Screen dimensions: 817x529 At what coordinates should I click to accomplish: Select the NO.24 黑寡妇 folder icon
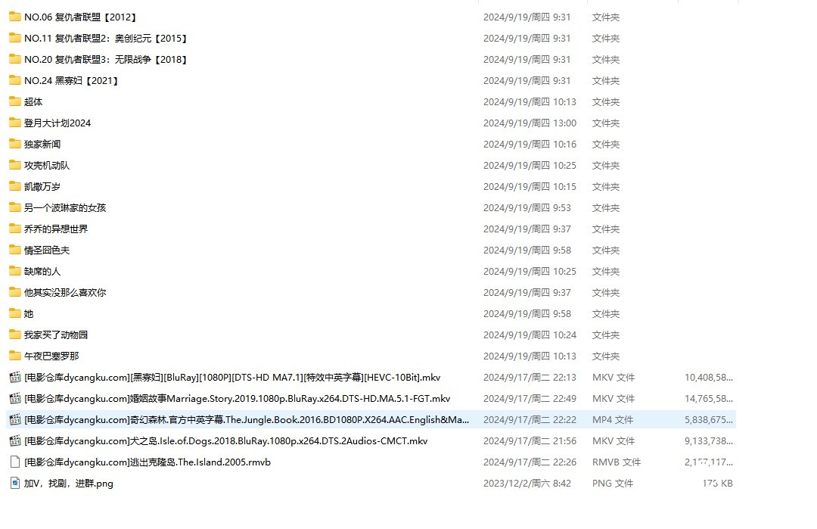tap(15, 80)
